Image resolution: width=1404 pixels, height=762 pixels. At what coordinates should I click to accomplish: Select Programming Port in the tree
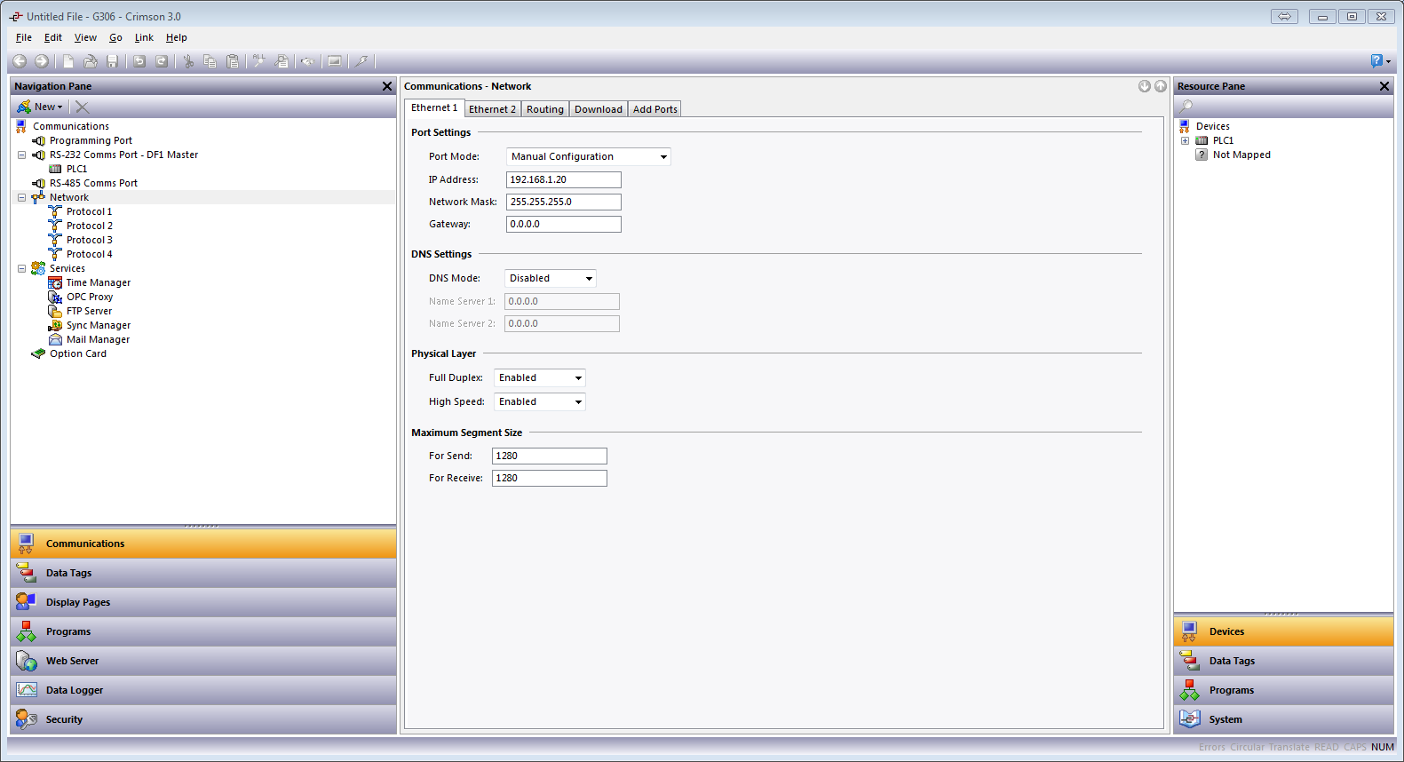(x=91, y=140)
